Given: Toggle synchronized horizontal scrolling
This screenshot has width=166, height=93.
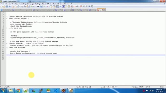Looking at the screenshot, I should (54, 6).
